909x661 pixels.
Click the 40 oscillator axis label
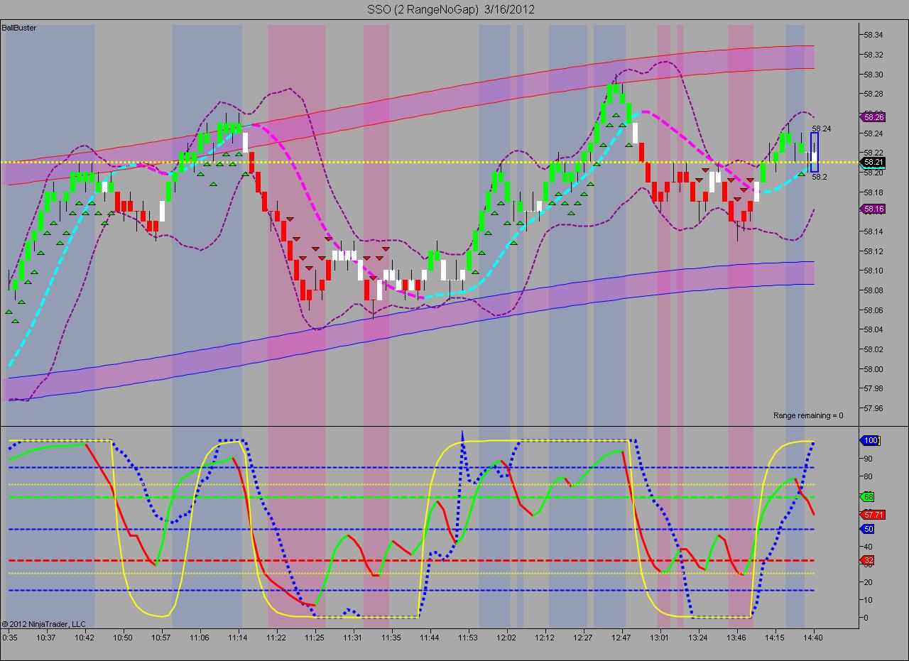(868, 547)
